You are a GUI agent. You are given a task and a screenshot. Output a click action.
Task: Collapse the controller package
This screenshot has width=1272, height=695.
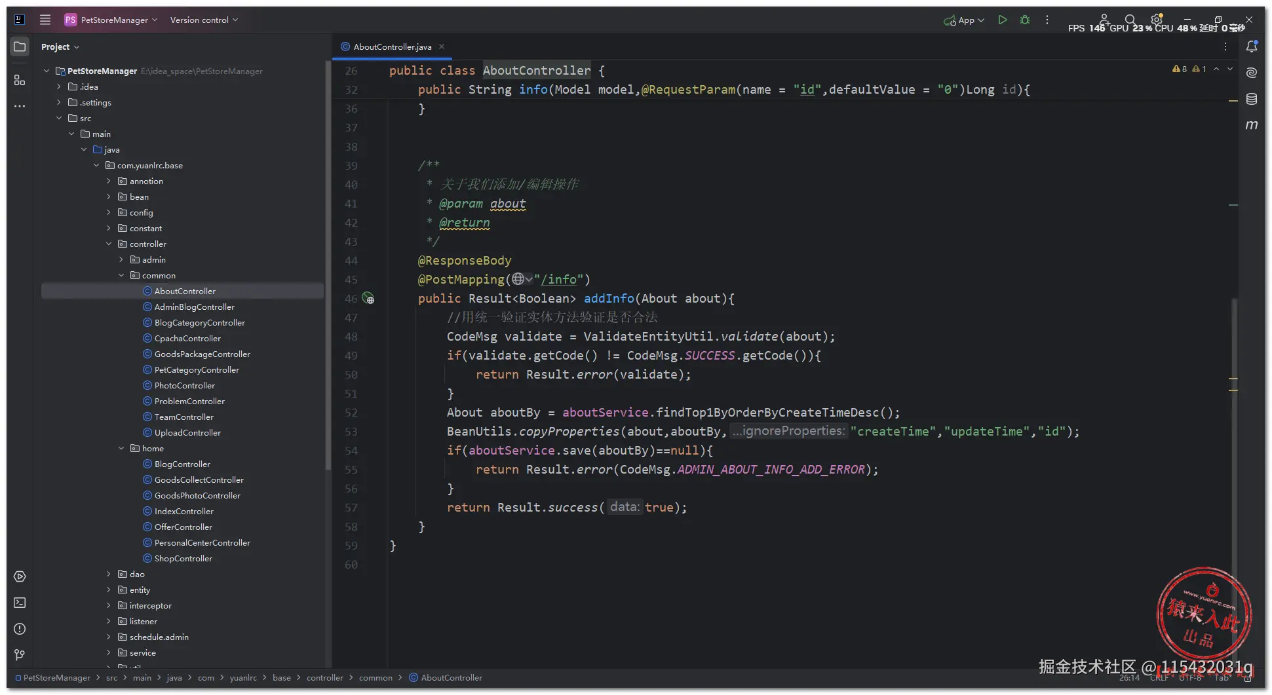109,244
